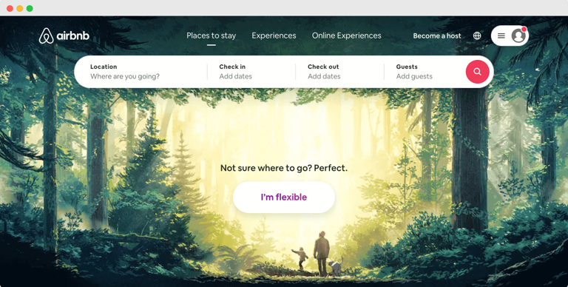Click the airbnb wordmark text

(x=72, y=36)
